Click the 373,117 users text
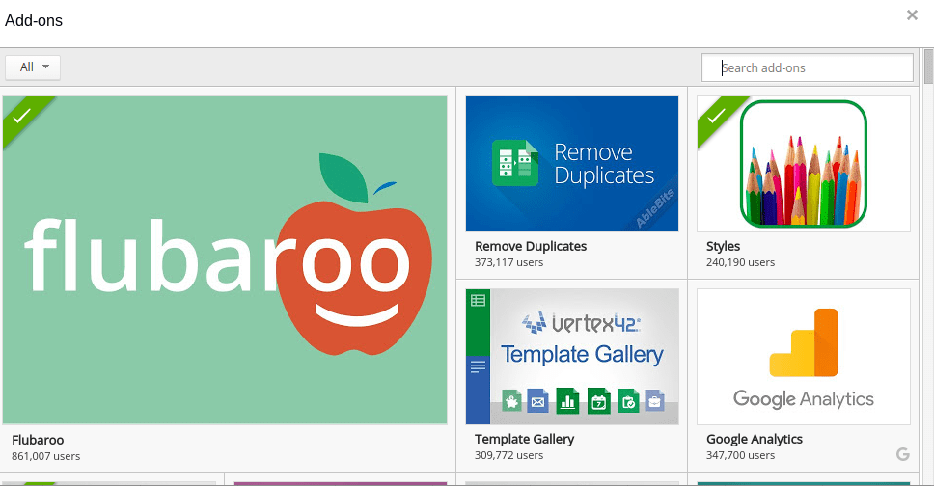 coord(508,262)
